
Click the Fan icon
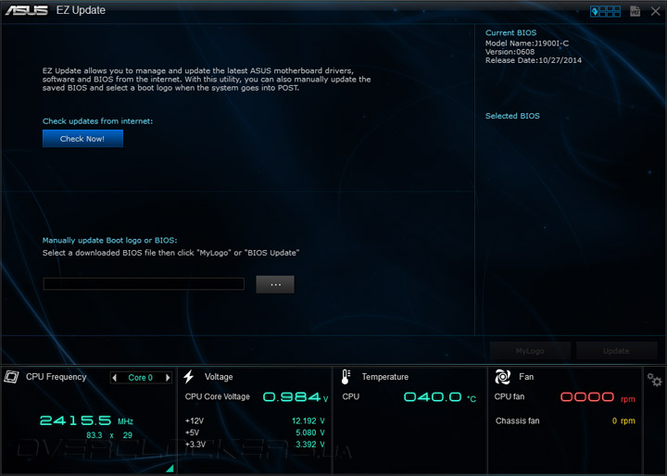coord(502,377)
